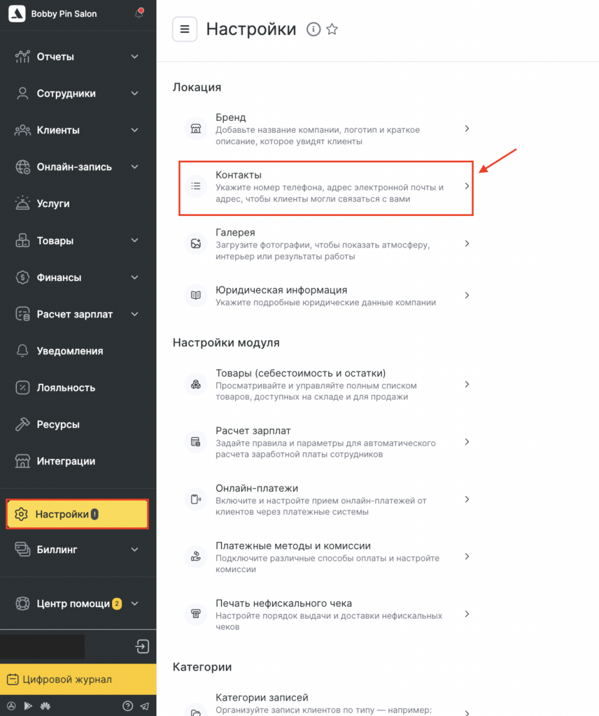Star the Настройки page as favorite
Viewport: 599px width, 716px height.
(332, 29)
